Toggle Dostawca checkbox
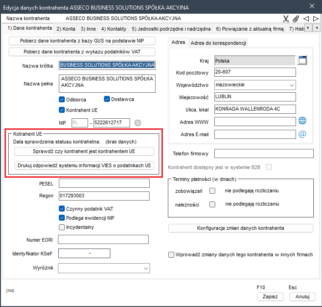Viewport: 322px width, 307px height. pyautogui.click(x=107, y=99)
